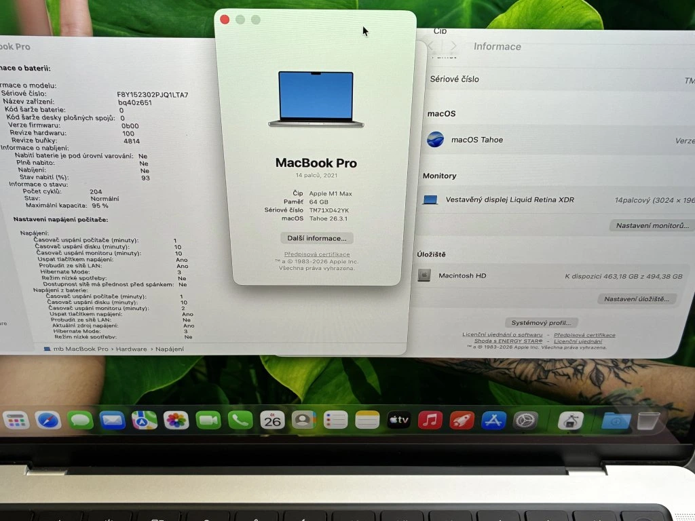
Task: Open the Systémový profil... button
Action: tap(541, 322)
